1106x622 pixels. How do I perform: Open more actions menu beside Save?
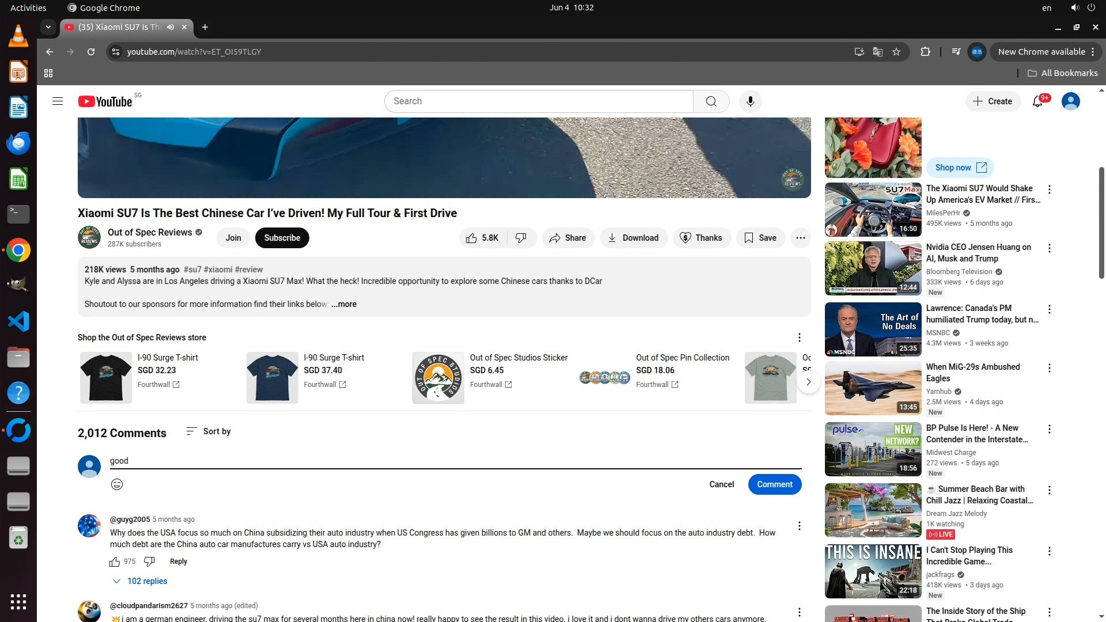pos(800,238)
